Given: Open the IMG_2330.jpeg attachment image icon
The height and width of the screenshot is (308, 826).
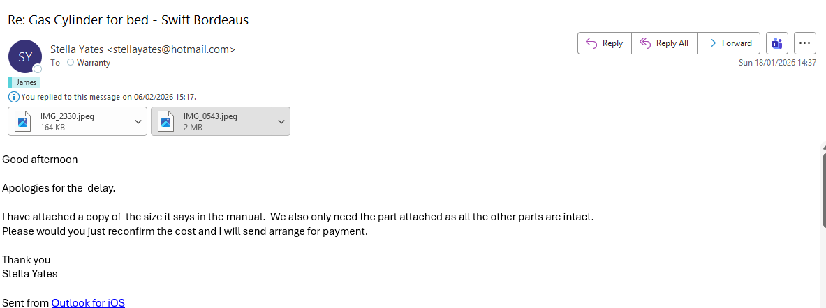Looking at the screenshot, I should click(x=23, y=121).
